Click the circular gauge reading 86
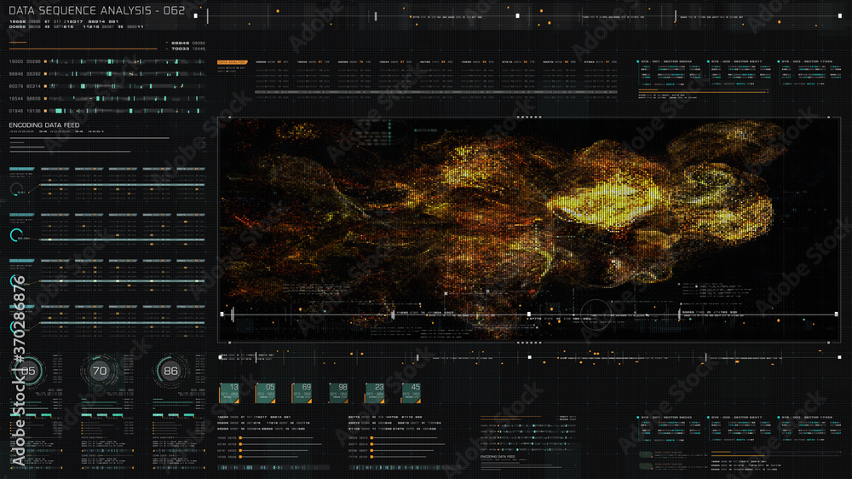Image resolution: width=852 pixels, height=479 pixels. click(x=170, y=372)
